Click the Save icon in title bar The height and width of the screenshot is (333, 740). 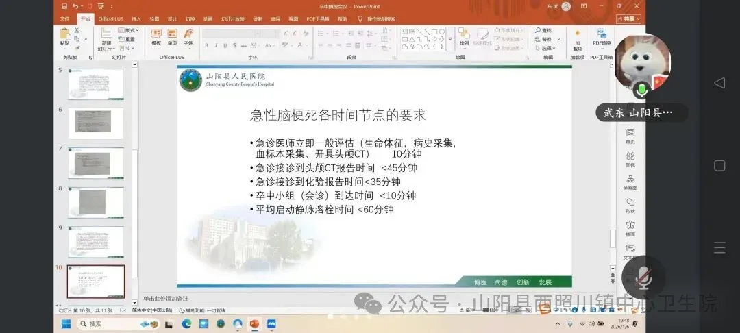62,6
